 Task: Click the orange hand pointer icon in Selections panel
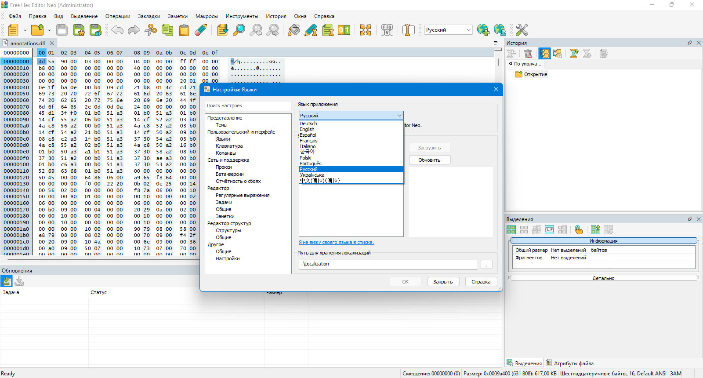[579, 230]
